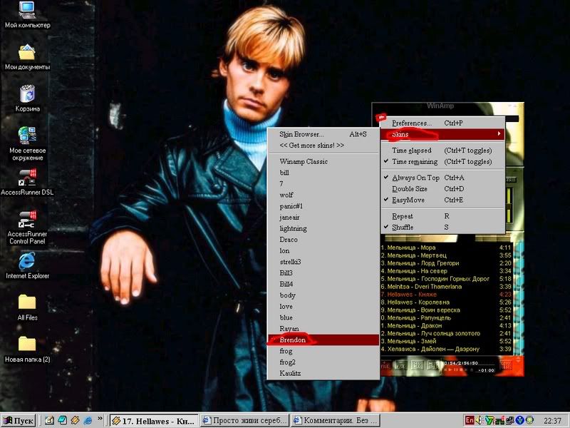
Task: Open the Мои документы folder icon
Action: click(27, 53)
